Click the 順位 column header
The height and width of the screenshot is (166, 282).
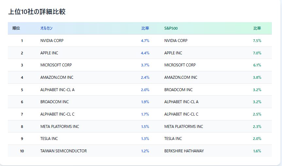tap(16, 28)
